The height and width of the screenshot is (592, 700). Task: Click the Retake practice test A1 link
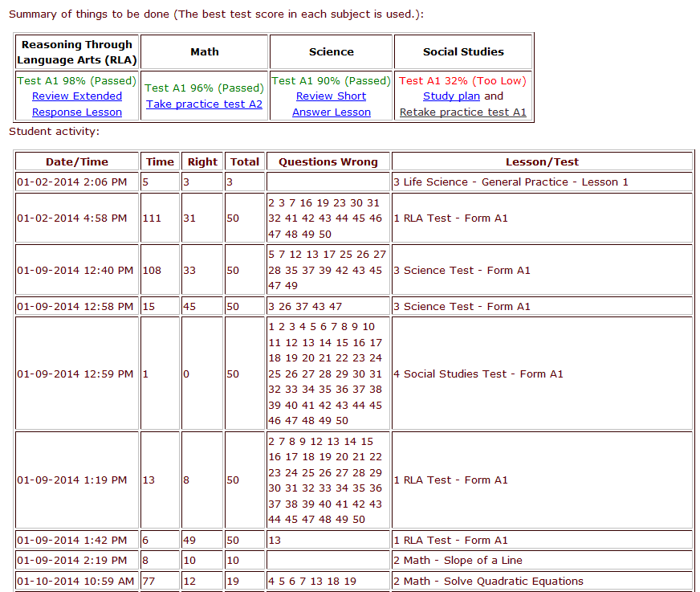[463, 112]
